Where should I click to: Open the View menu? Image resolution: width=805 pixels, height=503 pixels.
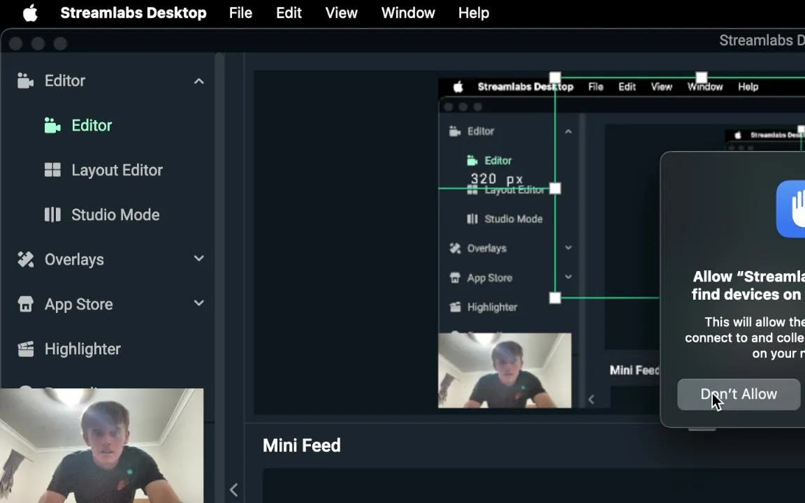tap(342, 13)
